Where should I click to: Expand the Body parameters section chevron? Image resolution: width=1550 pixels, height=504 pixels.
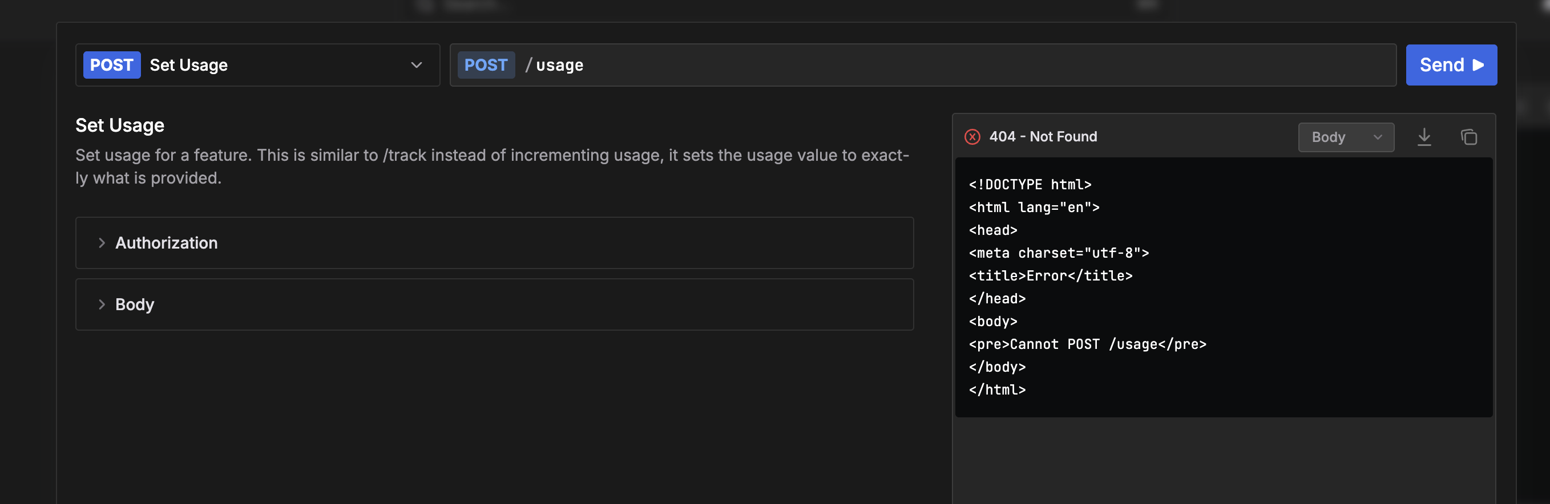102,304
